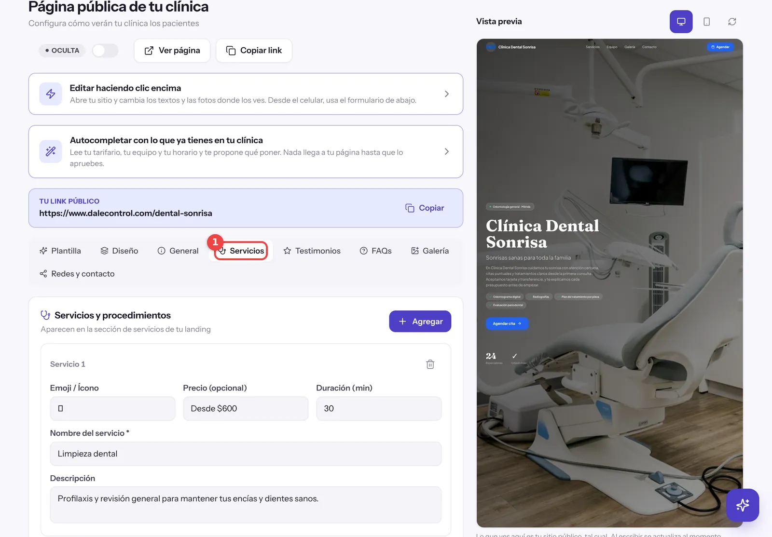The height and width of the screenshot is (537, 772).
Task: Click the Ver página button
Action: click(x=172, y=51)
